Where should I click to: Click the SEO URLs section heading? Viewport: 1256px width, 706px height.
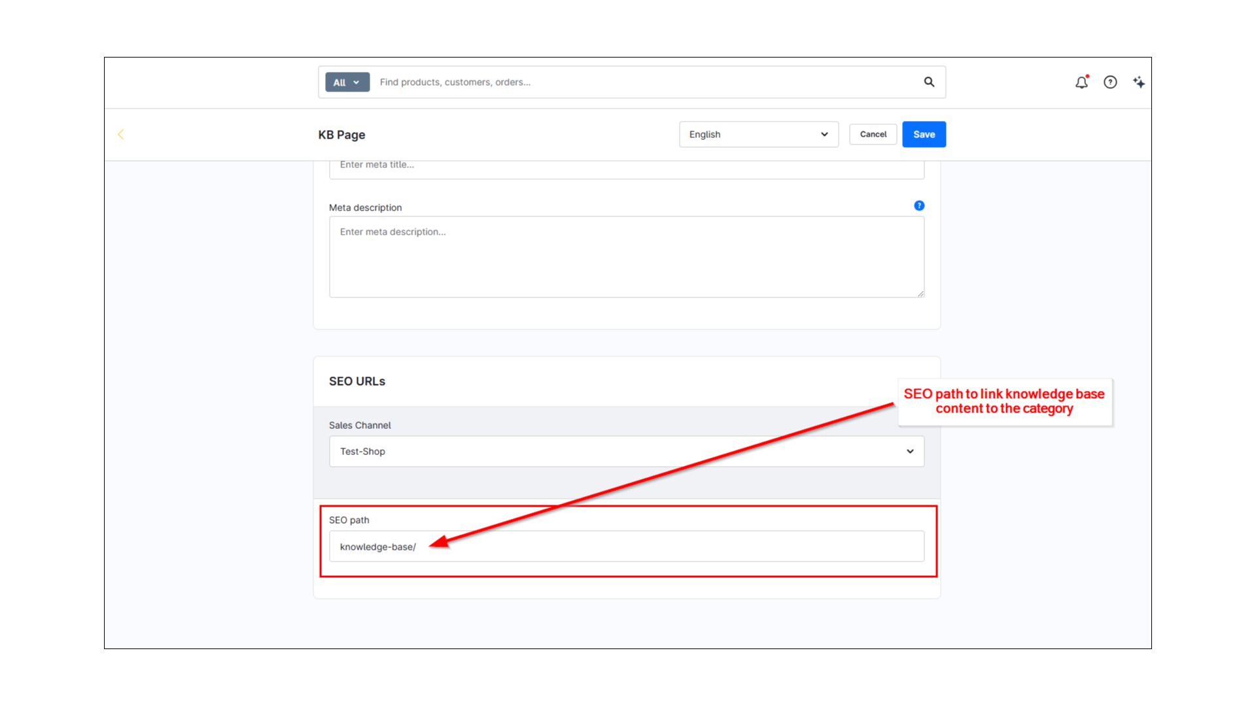click(357, 381)
